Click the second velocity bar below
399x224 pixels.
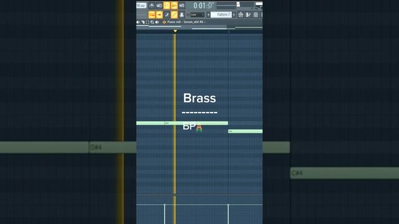pos(228,214)
